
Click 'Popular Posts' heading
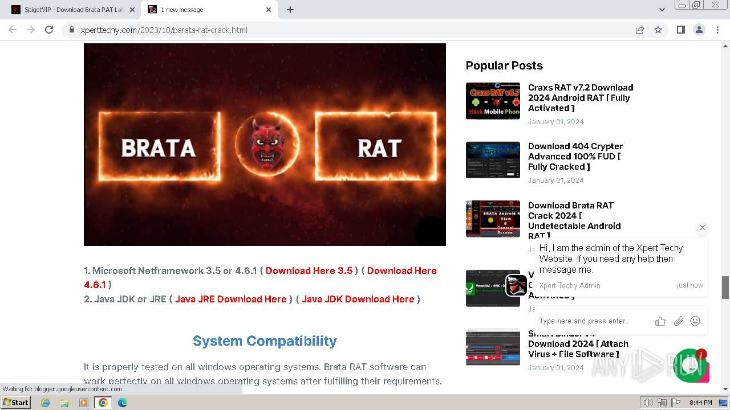click(x=504, y=65)
